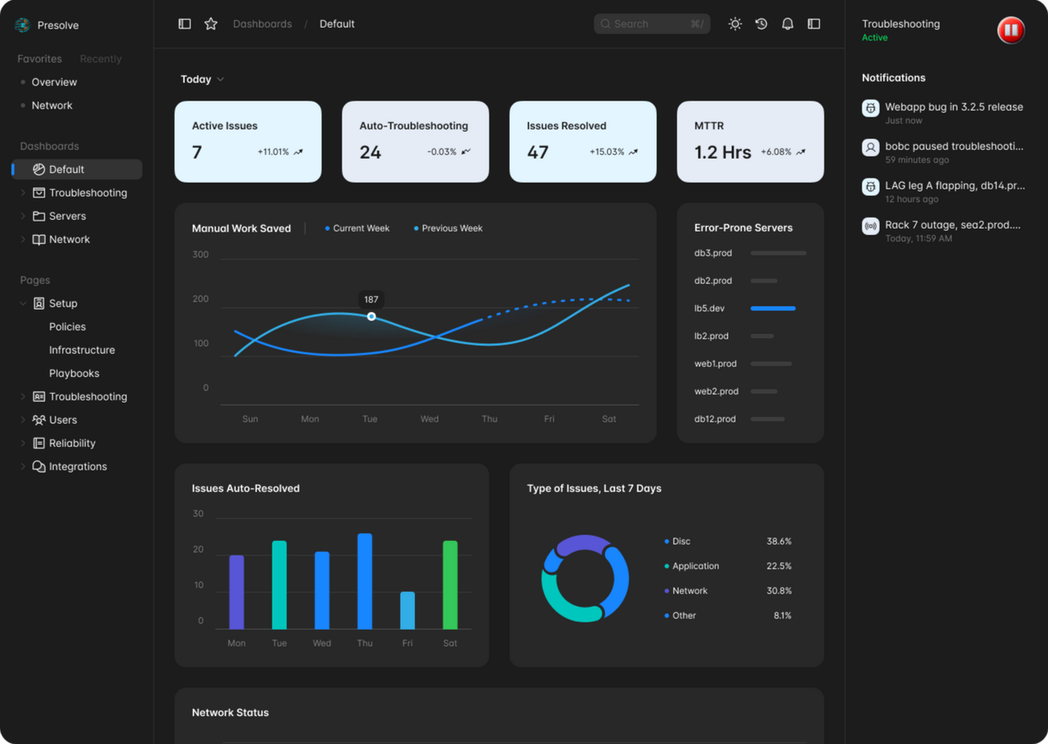This screenshot has height=744, width=1048.
Task: Open the Today date range dropdown
Action: click(202, 79)
